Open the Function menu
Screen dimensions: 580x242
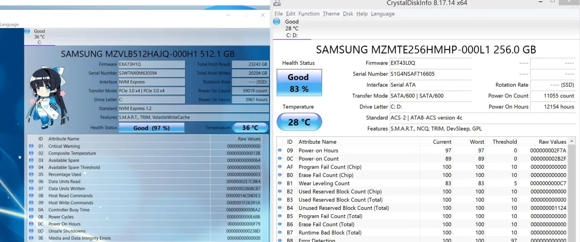pyautogui.click(x=309, y=14)
